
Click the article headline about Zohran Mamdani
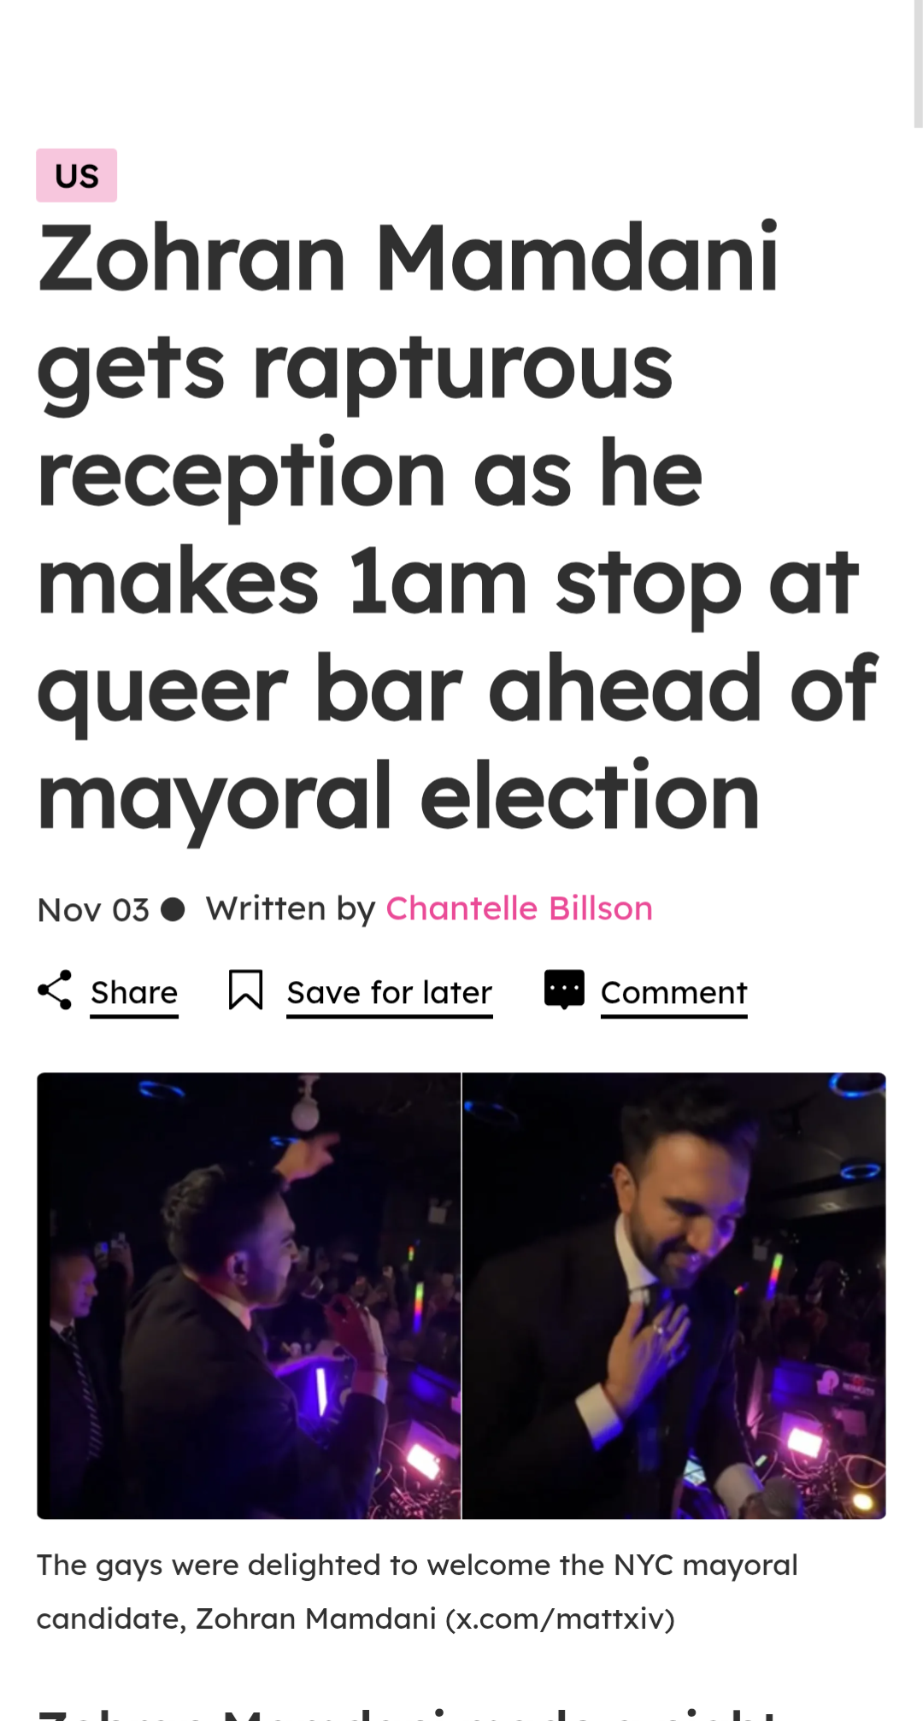(x=457, y=526)
